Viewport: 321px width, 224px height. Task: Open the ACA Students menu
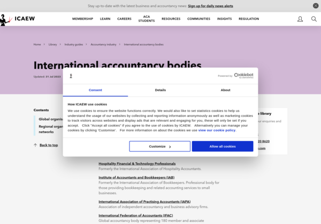click(147, 19)
